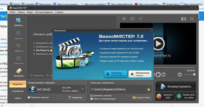Toggle fullscreen preview icon

pyautogui.click(x=192, y=19)
